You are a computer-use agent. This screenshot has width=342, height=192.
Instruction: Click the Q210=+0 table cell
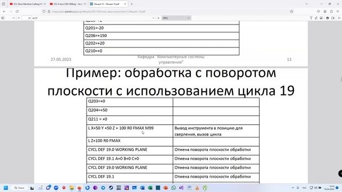click(161, 51)
